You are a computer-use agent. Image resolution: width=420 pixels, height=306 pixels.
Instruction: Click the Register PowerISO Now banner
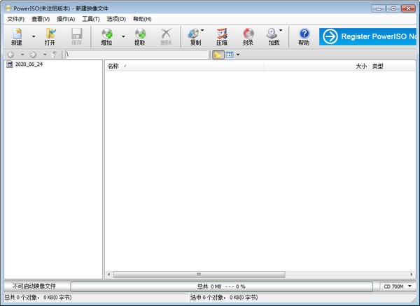(369, 36)
